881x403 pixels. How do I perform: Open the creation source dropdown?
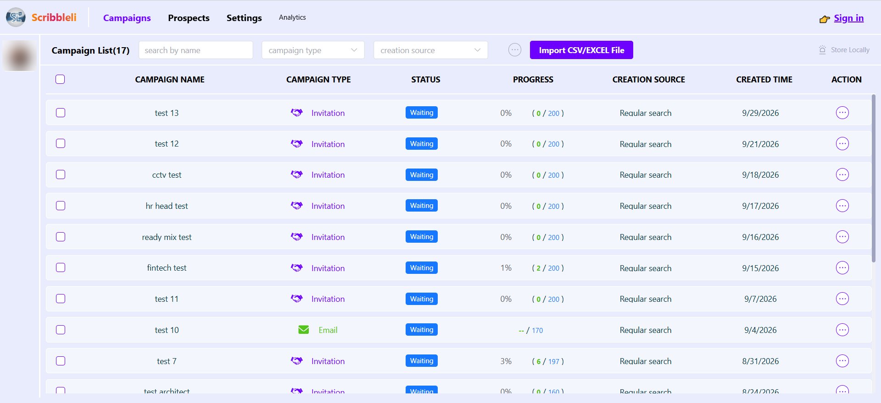430,50
